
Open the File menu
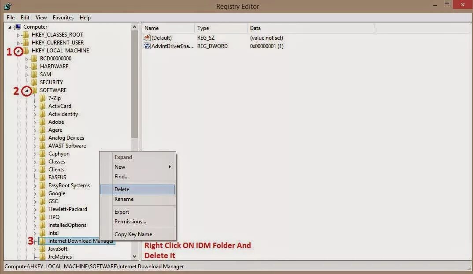[x=11, y=18]
